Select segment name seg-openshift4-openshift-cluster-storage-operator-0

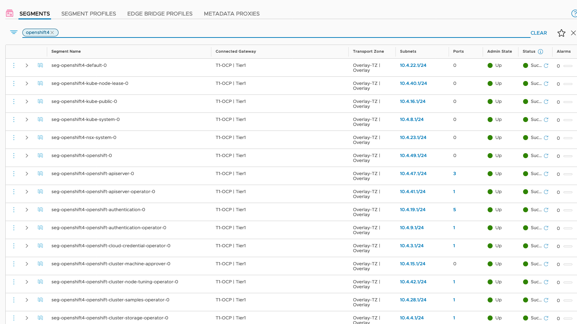click(110, 318)
